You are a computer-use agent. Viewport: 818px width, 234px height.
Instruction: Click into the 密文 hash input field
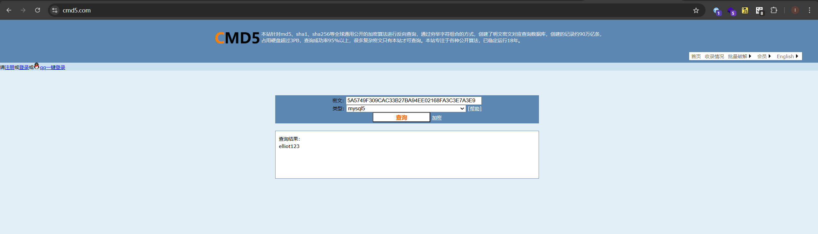413,100
